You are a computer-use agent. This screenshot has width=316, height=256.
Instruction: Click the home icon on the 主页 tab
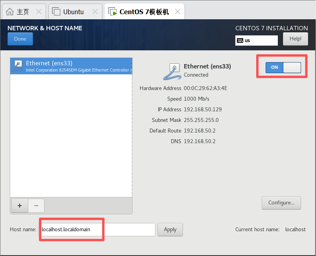tap(10, 12)
